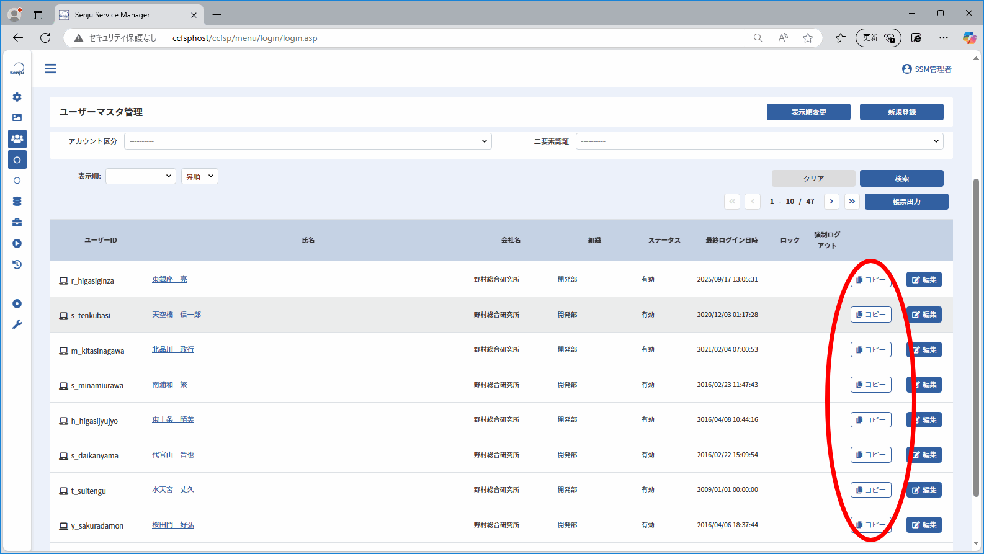This screenshot has height=554, width=984.
Task: Jump to the last page arrow
Action: tap(852, 202)
